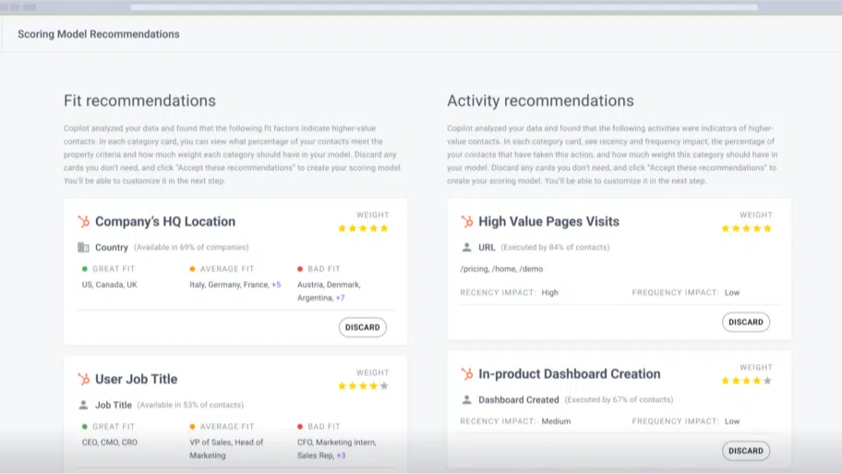
Task: Click orange Average Fit dot under Job Title
Action: [x=192, y=426]
